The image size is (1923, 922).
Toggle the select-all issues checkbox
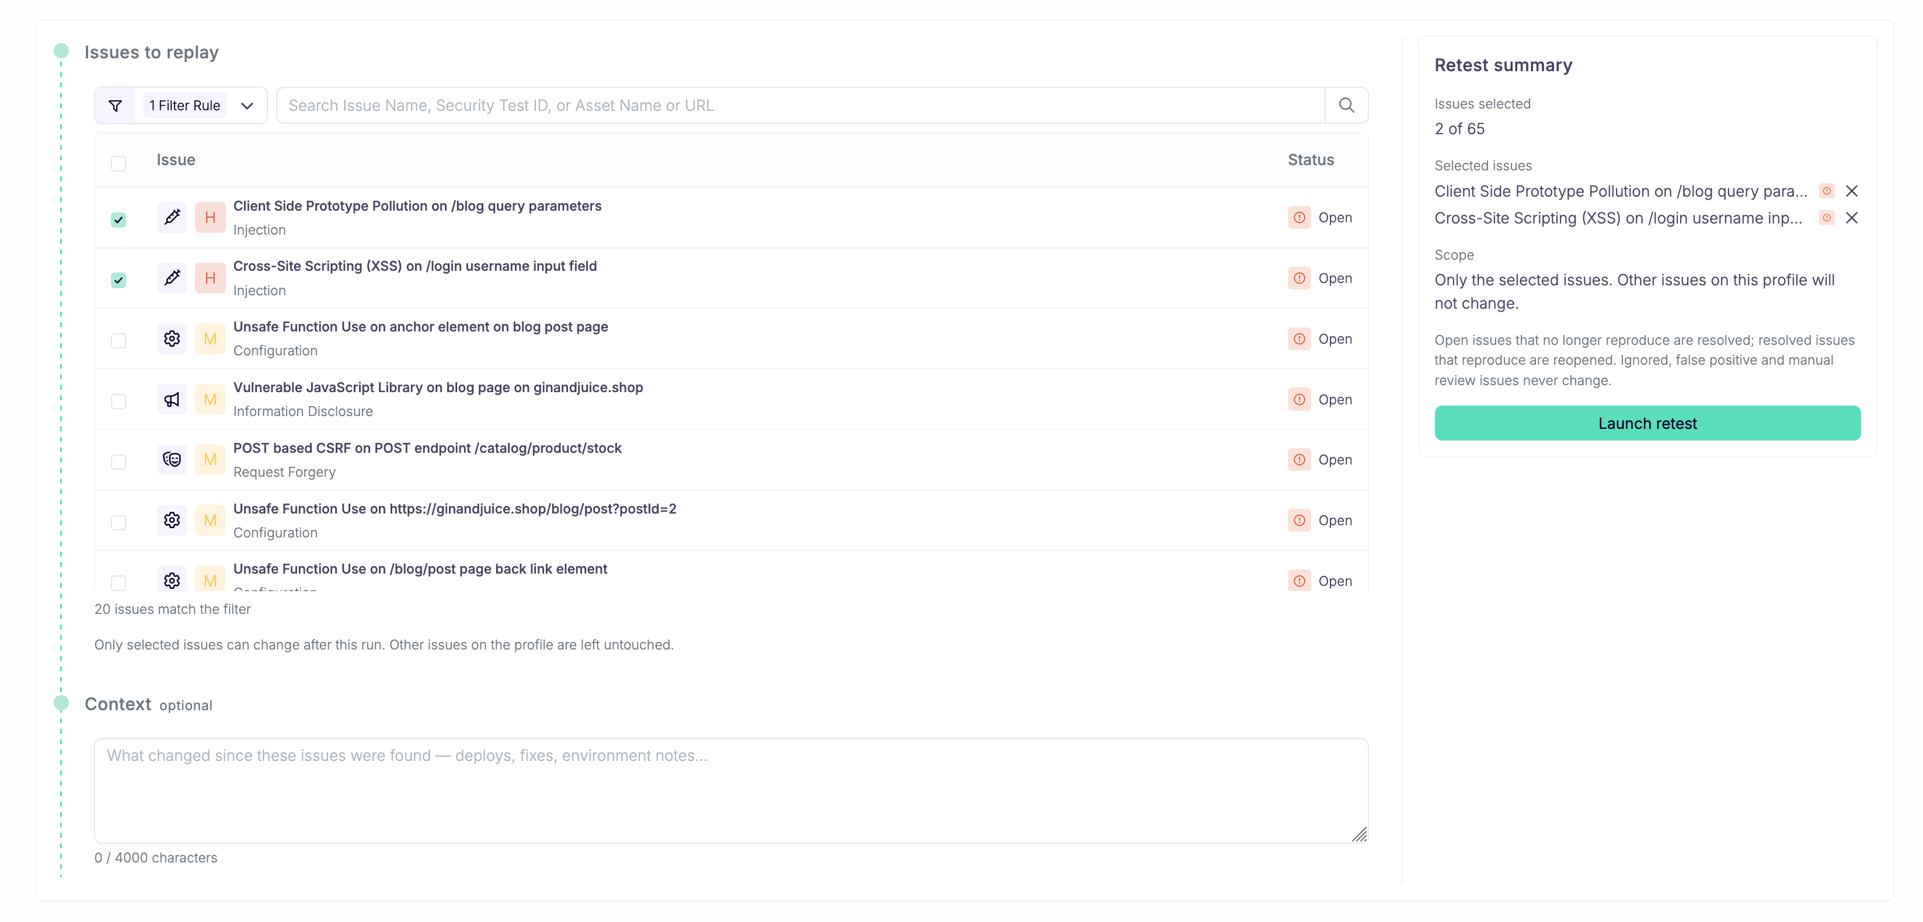coord(118,163)
